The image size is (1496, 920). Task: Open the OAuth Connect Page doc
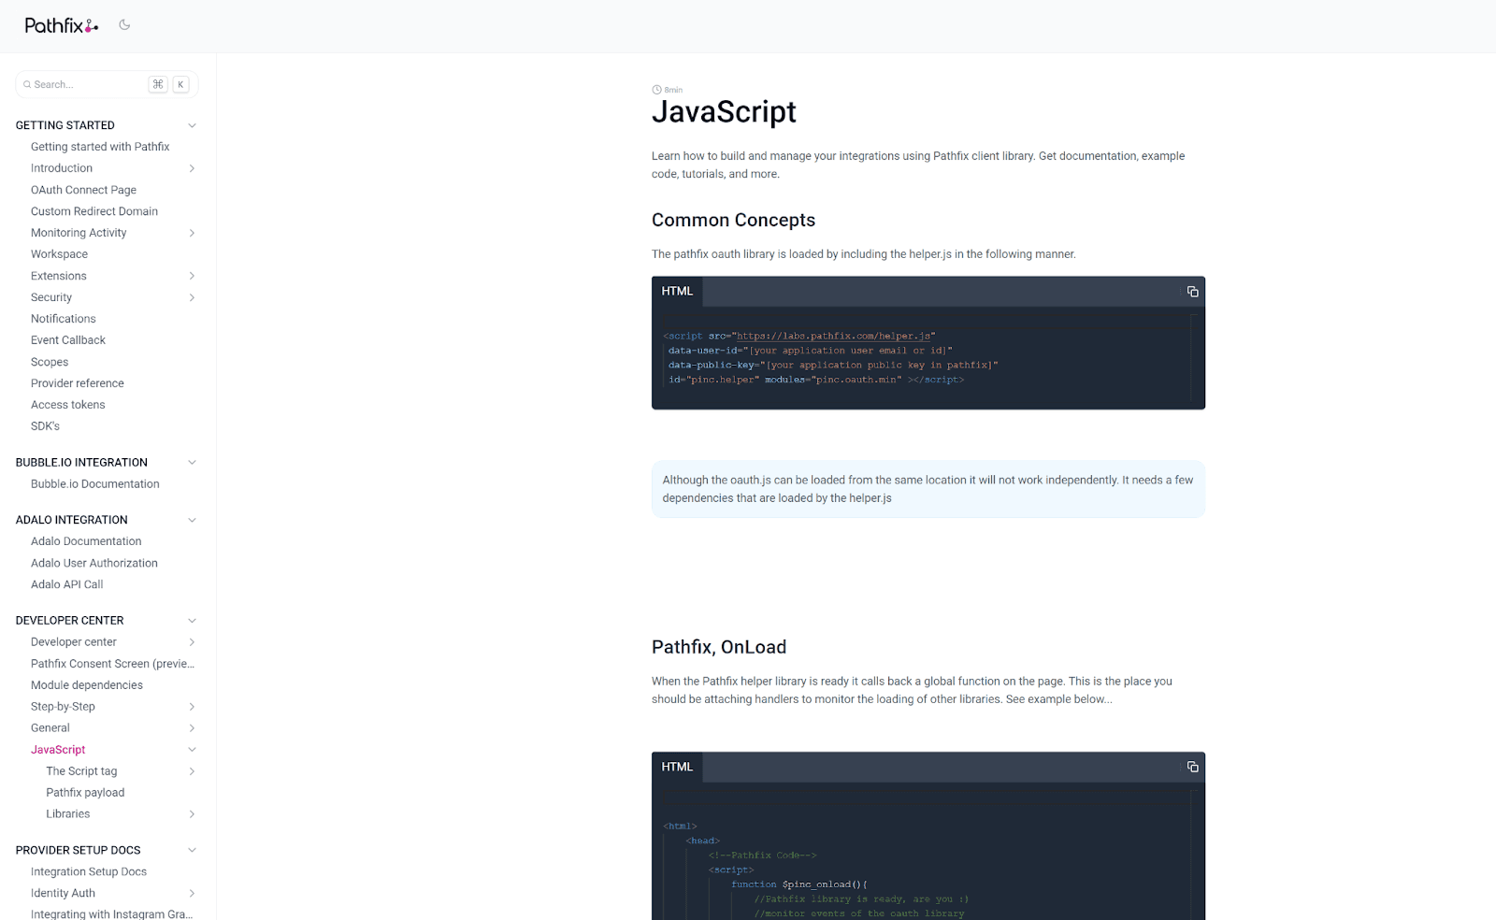pyautogui.click(x=83, y=190)
